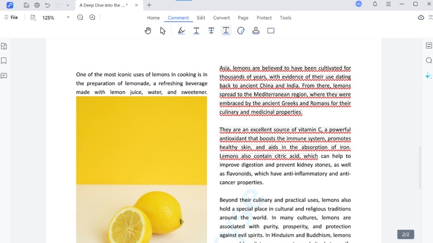Viewport: 433px width, 243px height.
Task: Click the vertical scrollbar thumb
Action: tap(420, 168)
